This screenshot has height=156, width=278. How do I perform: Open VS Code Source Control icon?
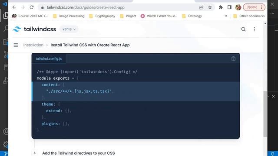click(x=6, y=55)
